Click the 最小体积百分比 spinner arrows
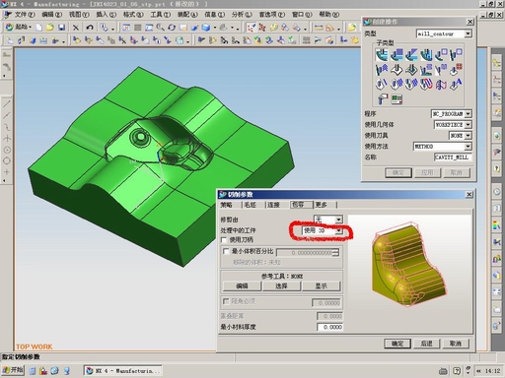The image size is (505, 378). [x=335, y=252]
